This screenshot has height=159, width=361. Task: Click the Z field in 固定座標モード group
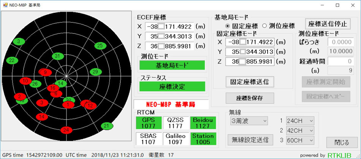(250, 62)
